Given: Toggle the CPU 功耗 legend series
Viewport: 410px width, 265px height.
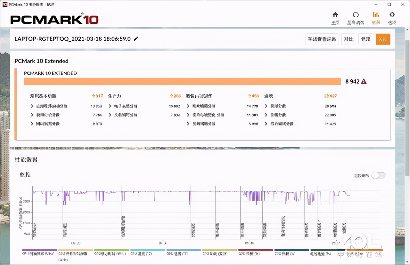Looking at the screenshot, I should pos(220,252).
